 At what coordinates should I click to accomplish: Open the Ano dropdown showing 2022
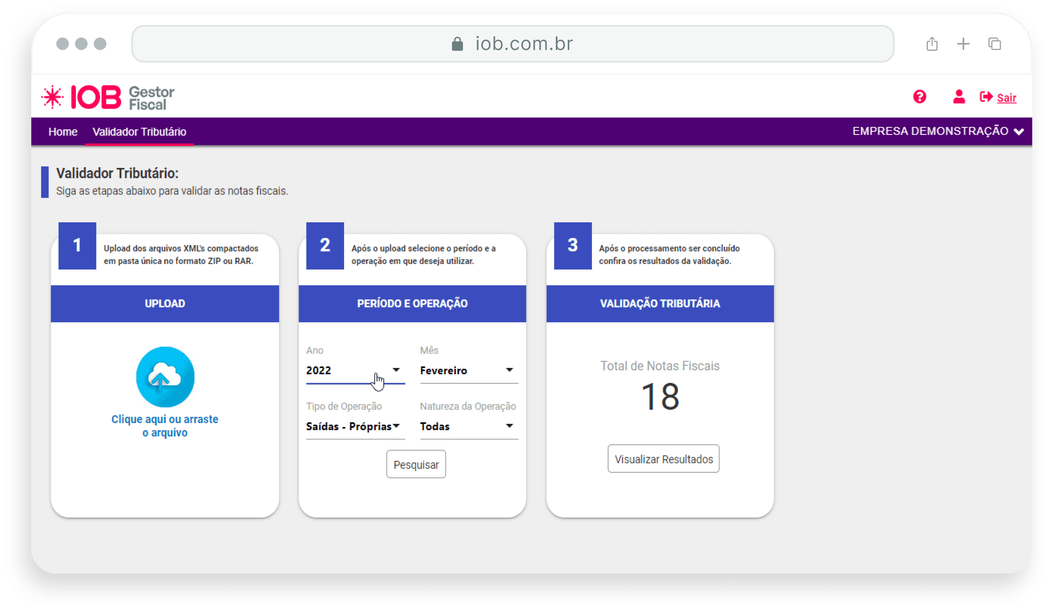point(355,370)
